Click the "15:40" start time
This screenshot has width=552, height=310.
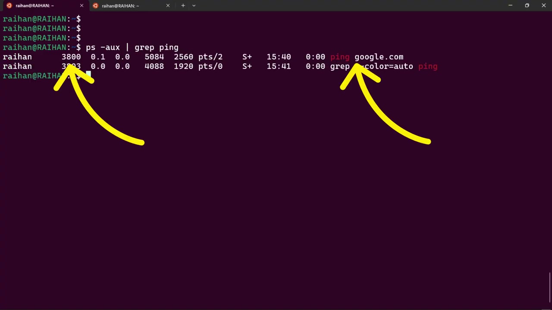(279, 57)
